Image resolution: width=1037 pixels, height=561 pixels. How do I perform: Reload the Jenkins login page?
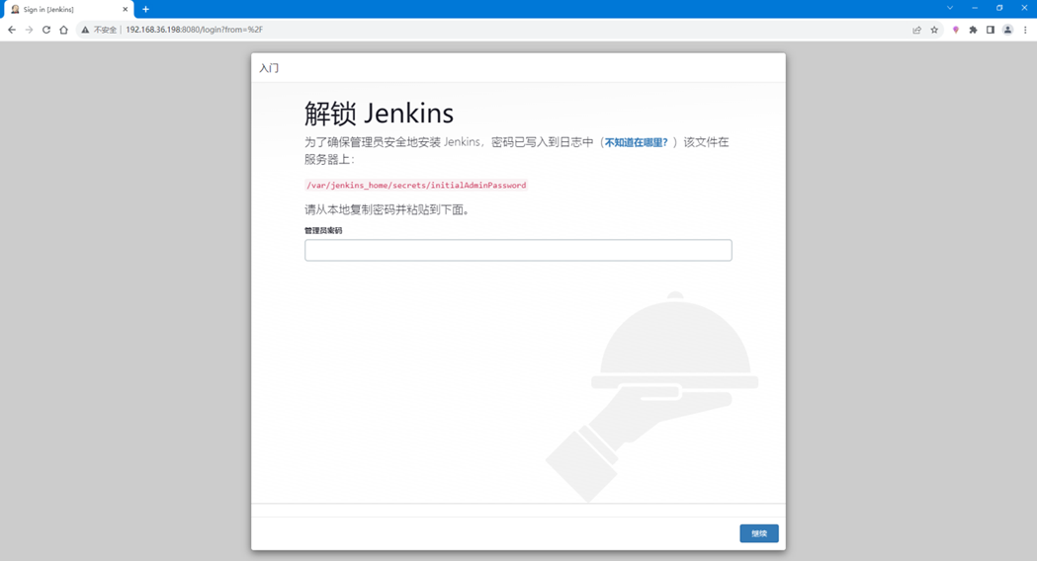coord(46,30)
